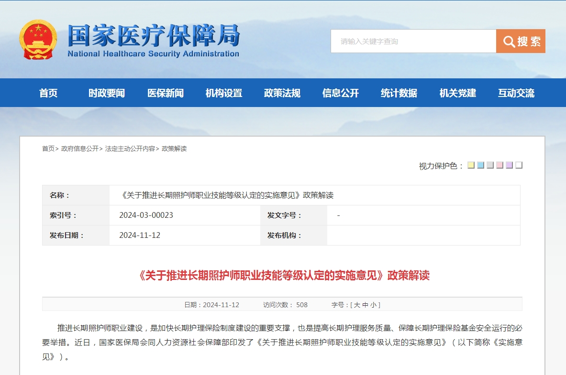
Task: Select 信息公开 navigation item
Action: pos(341,93)
